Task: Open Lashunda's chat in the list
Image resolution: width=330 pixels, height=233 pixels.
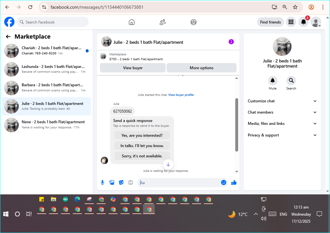Action: (46, 69)
